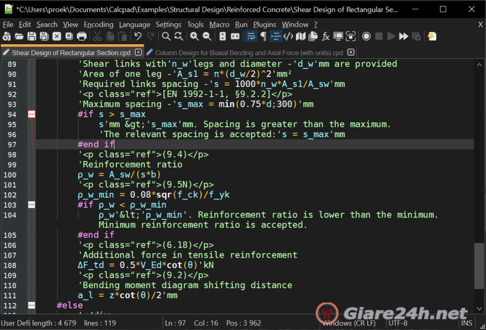This screenshot has height=330, width=486.
Task: Open the Function List (fx) panel
Action: tap(326, 37)
